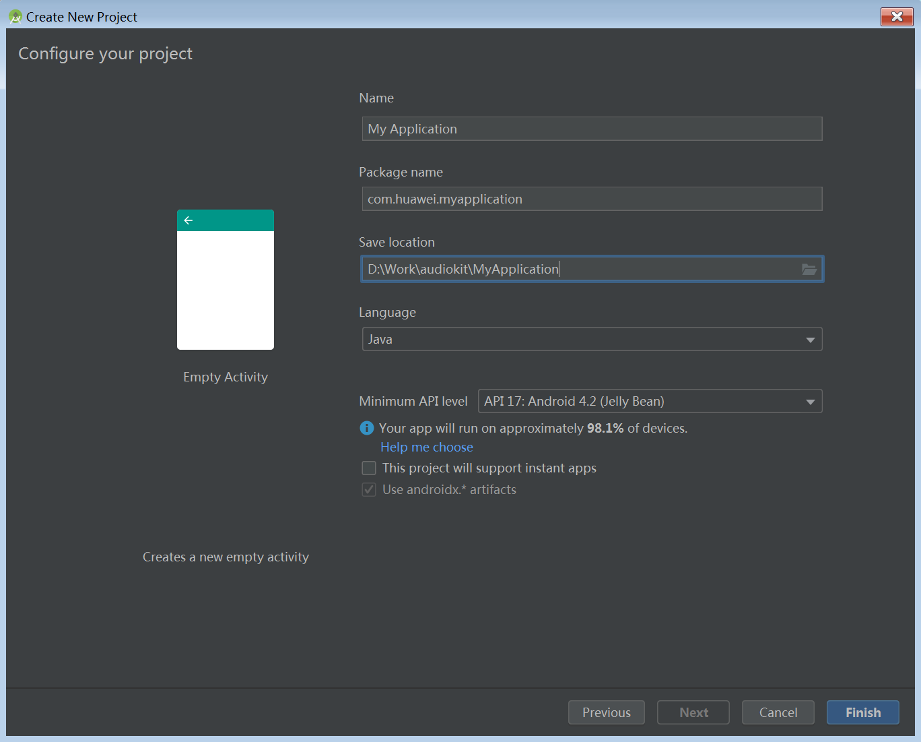The image size is (921, 742).
Task: Click the Empty Activity caption label
Action: coord(226,377)
